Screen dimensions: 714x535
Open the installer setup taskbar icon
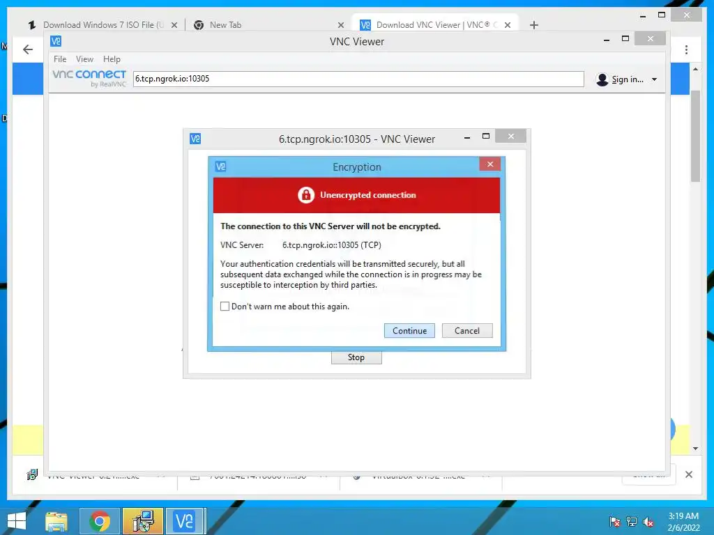click(x=143, y=521)
